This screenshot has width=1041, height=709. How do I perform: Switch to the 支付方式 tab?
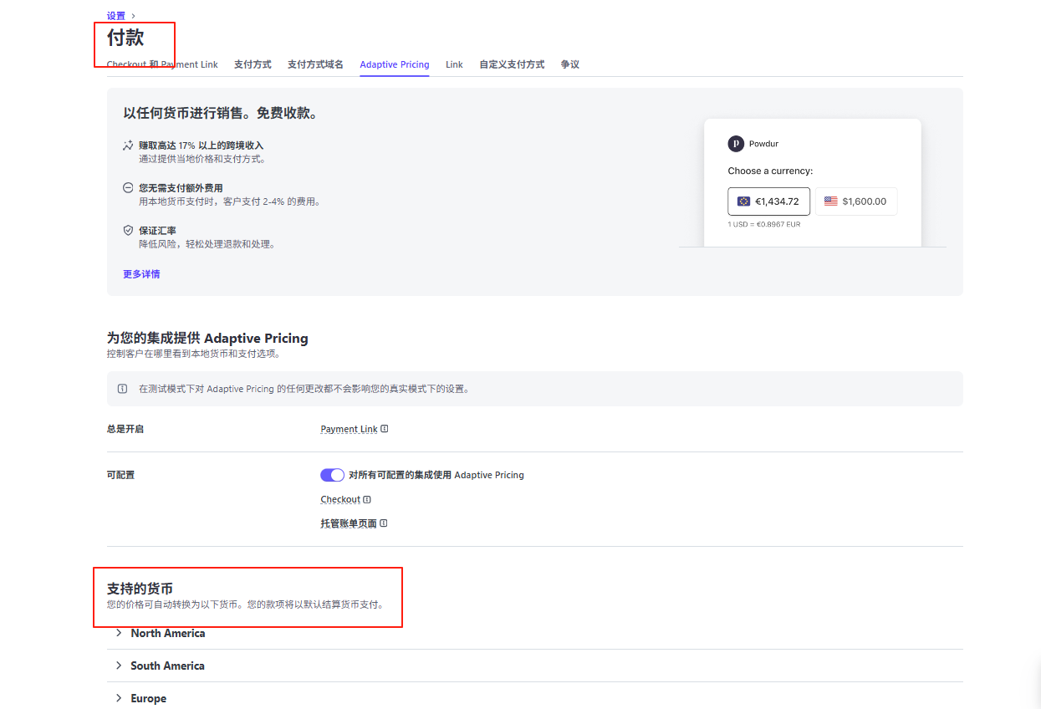tap(253, 64)
